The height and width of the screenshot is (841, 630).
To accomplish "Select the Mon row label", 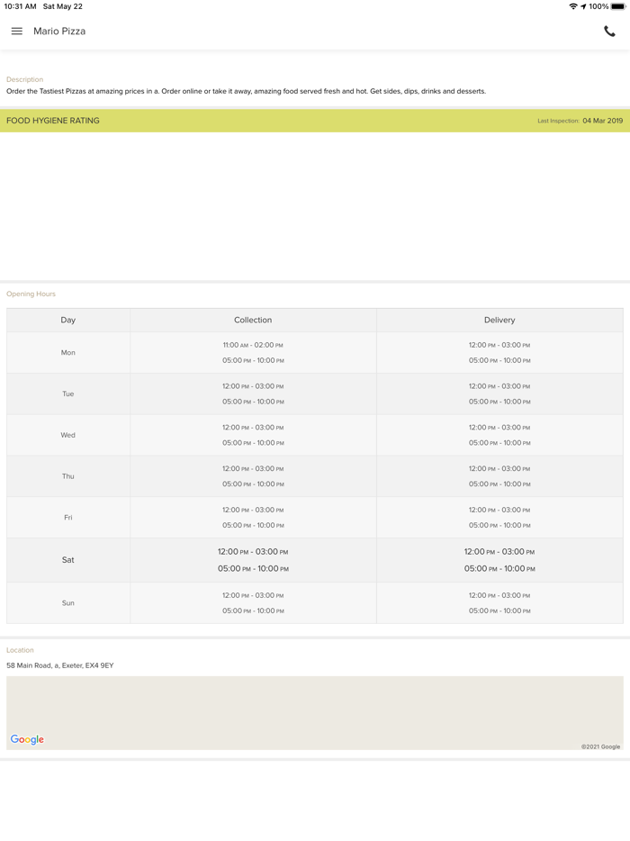I will [x=68, y=352].
